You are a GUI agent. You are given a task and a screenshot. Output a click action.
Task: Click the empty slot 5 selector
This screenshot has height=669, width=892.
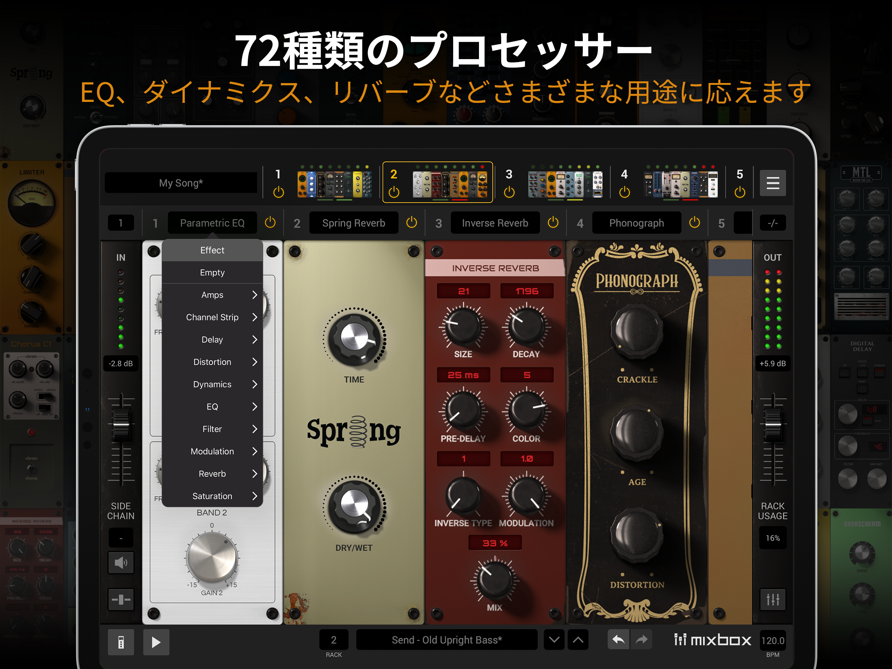(x=743, y=223)
